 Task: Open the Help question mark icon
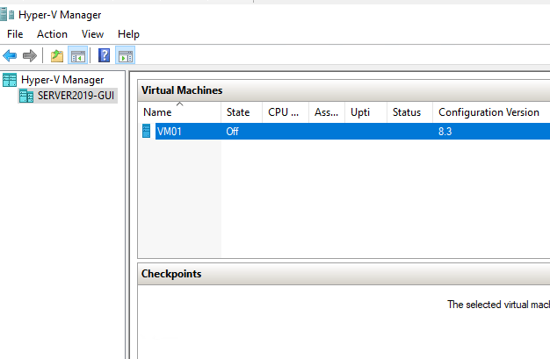point(104,55)
